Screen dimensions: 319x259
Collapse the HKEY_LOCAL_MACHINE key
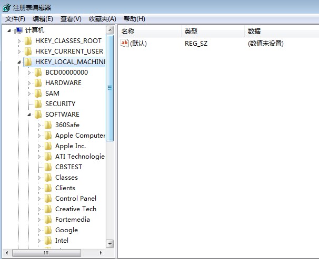(19, 62)
